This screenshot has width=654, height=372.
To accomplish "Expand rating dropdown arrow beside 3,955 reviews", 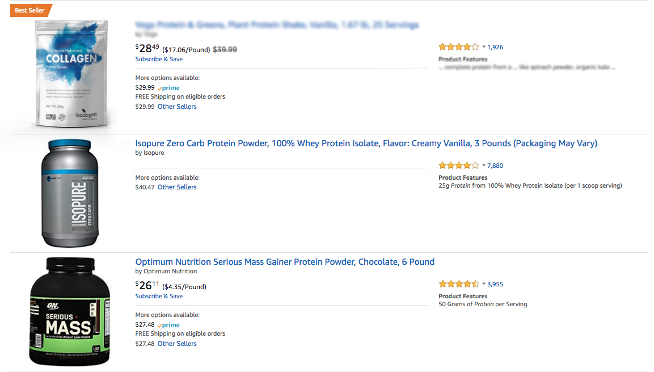I will 484,284.
